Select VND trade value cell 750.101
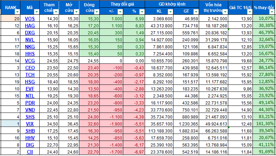Viewport: 276px width, 156px height. [186, 110]
